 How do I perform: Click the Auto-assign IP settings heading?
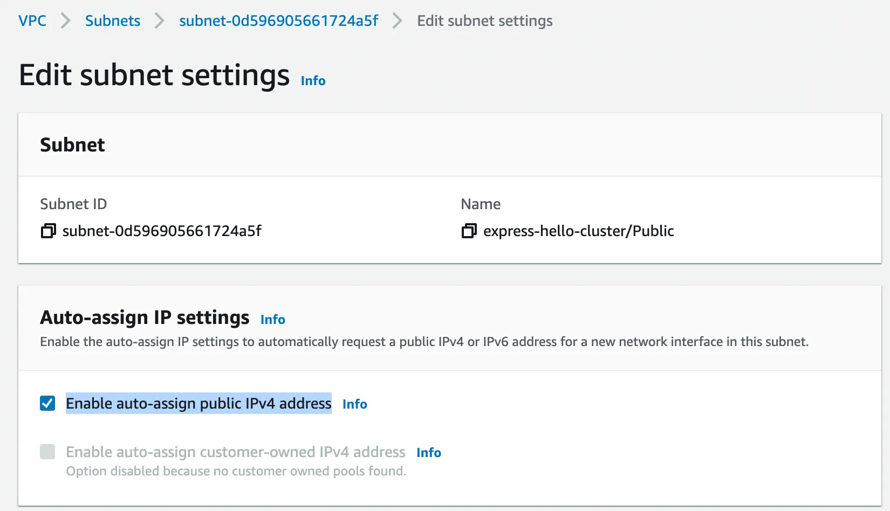point(145,317)
